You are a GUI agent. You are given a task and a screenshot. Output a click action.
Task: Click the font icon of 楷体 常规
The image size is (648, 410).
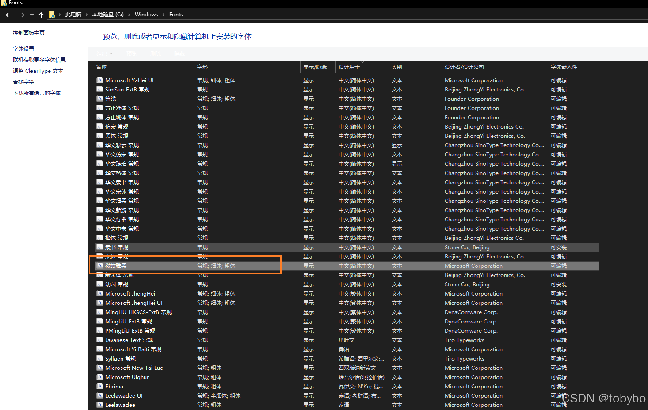point(100,238)
